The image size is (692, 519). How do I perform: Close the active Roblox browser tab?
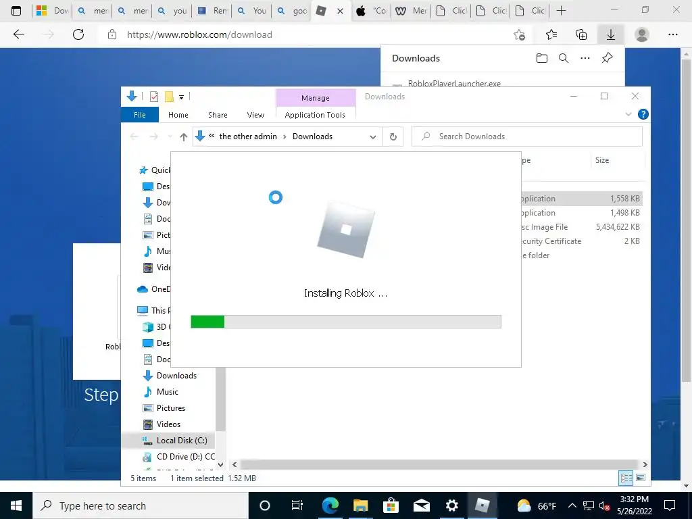341,11
